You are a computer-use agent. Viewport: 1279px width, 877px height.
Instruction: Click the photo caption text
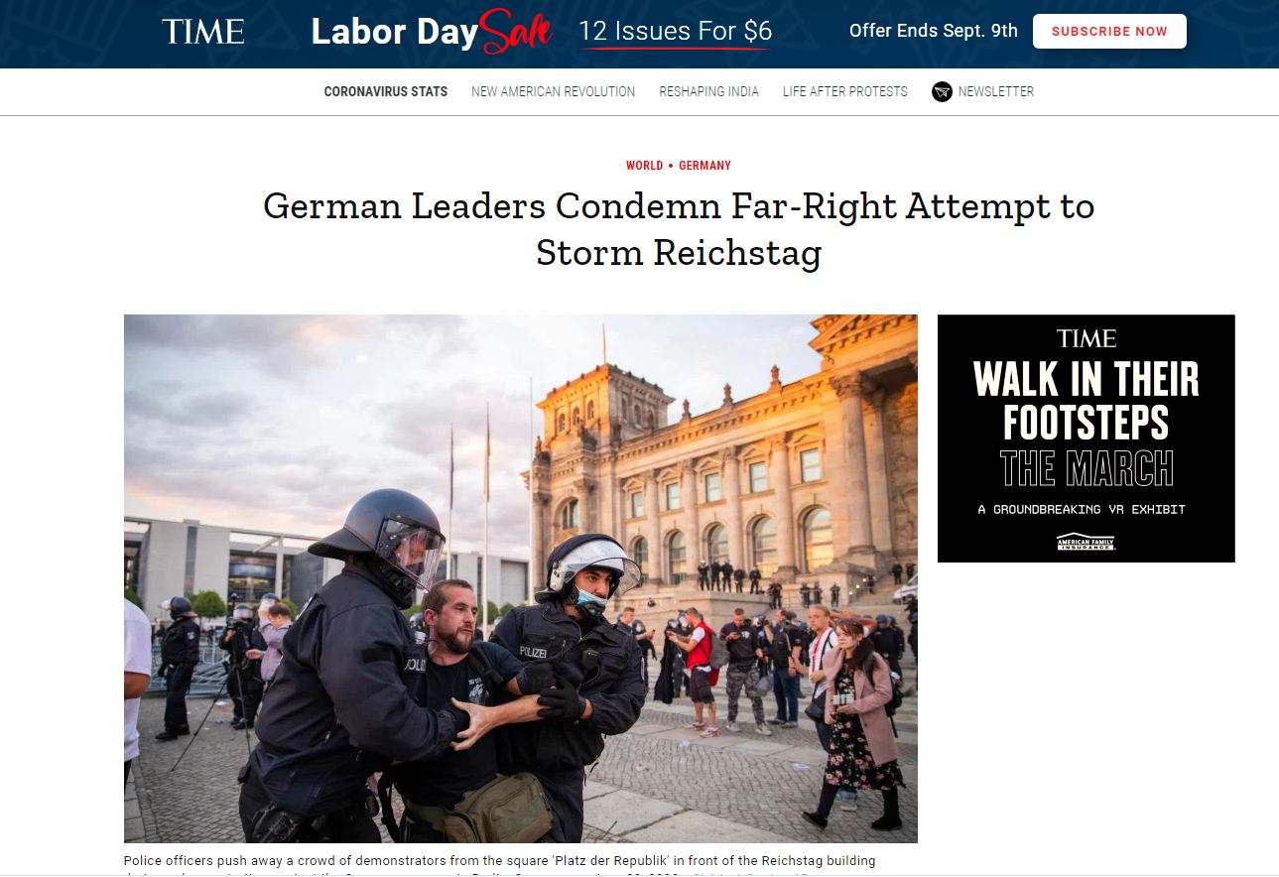500,863
